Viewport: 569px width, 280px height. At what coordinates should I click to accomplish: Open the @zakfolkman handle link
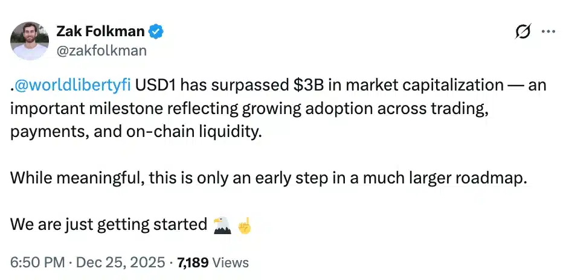point(101,51)
